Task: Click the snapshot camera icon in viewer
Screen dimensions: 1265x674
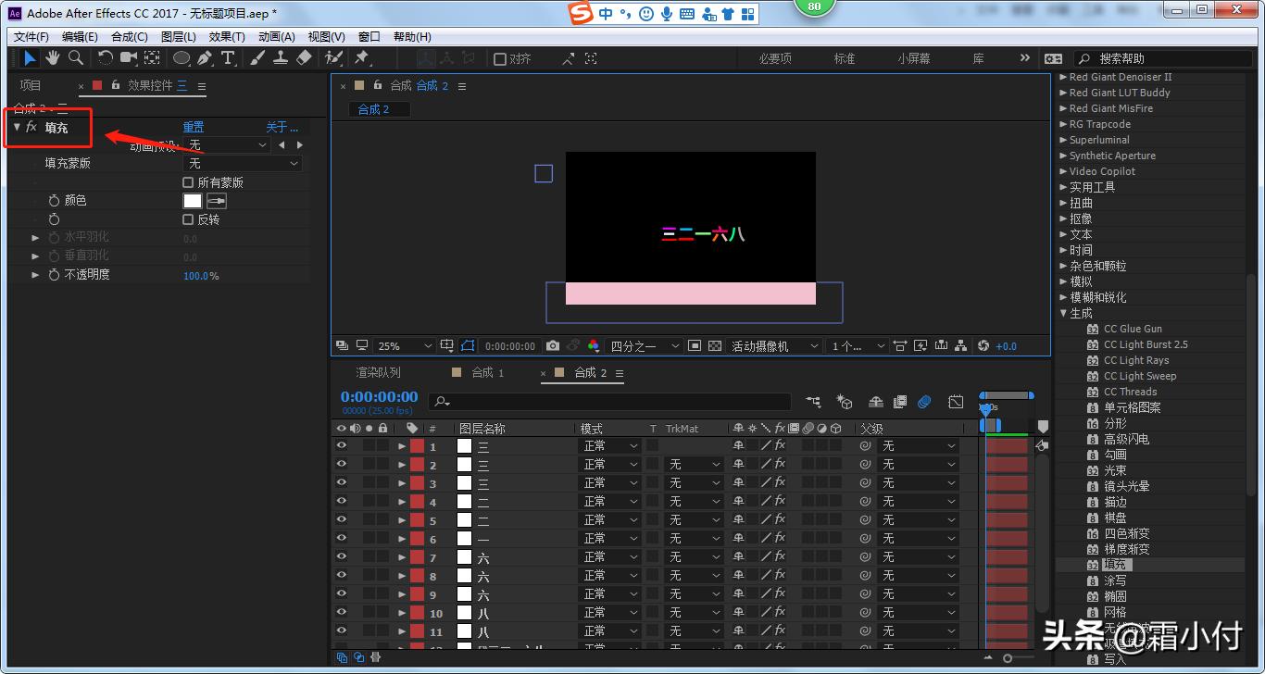Action: click(x=553, y=345)
